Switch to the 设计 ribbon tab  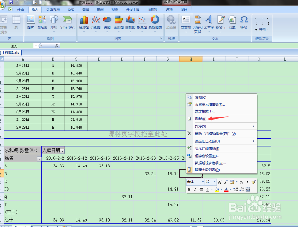tap(184, 10)
